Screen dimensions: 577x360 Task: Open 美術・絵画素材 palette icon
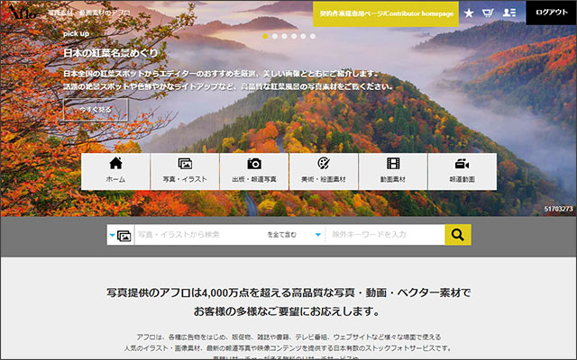324,171
